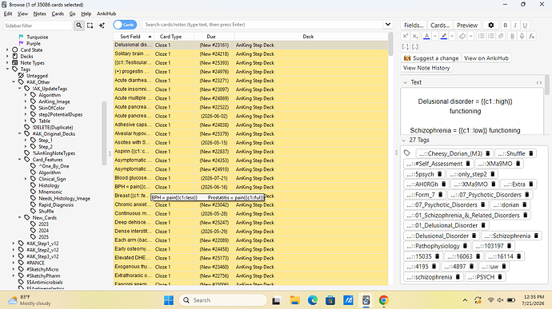The height and width of the screenshot is (309, 552).
Task: Click the sidebar search tool icon
Action: [79, 26]
